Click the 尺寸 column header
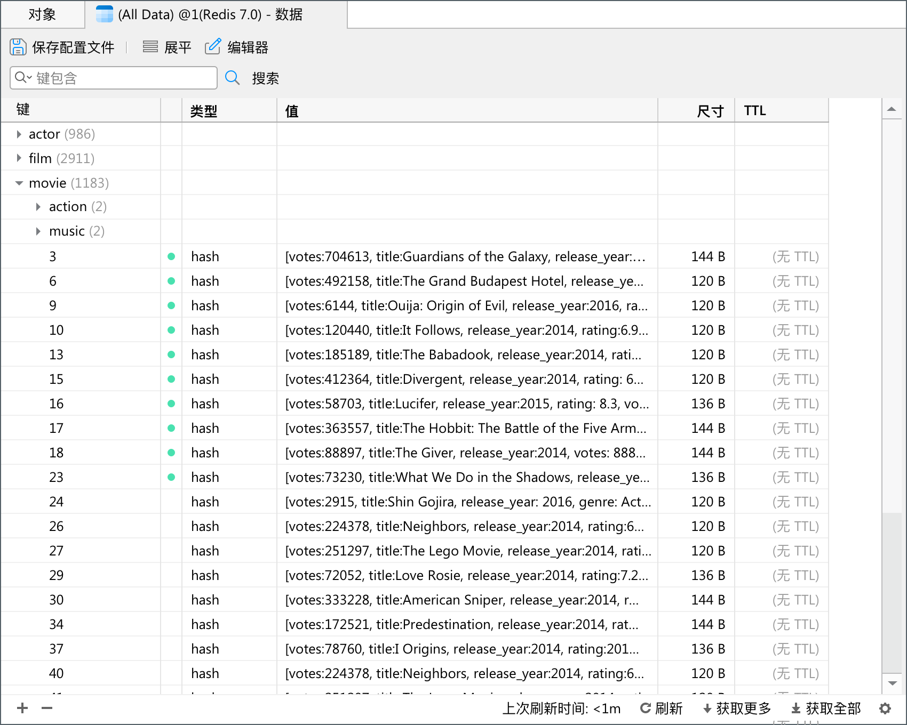907x725 pixels. click(x=710, y=111)
